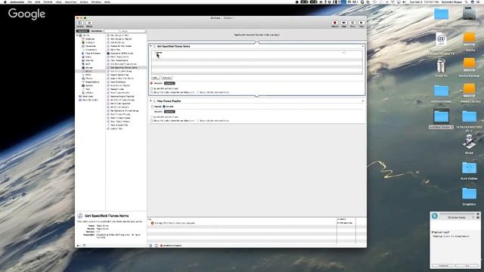
Task: Toggle Show this action when workflow runs, first action
Action: [152, 92]
